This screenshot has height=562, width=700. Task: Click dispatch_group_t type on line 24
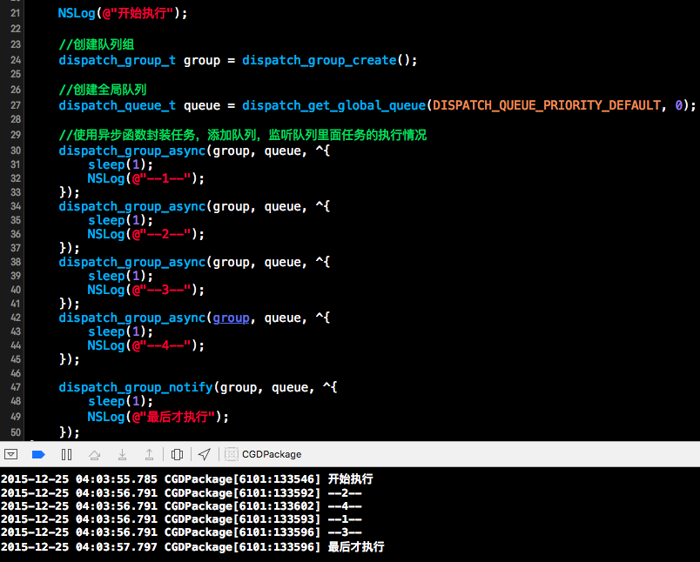118,60
